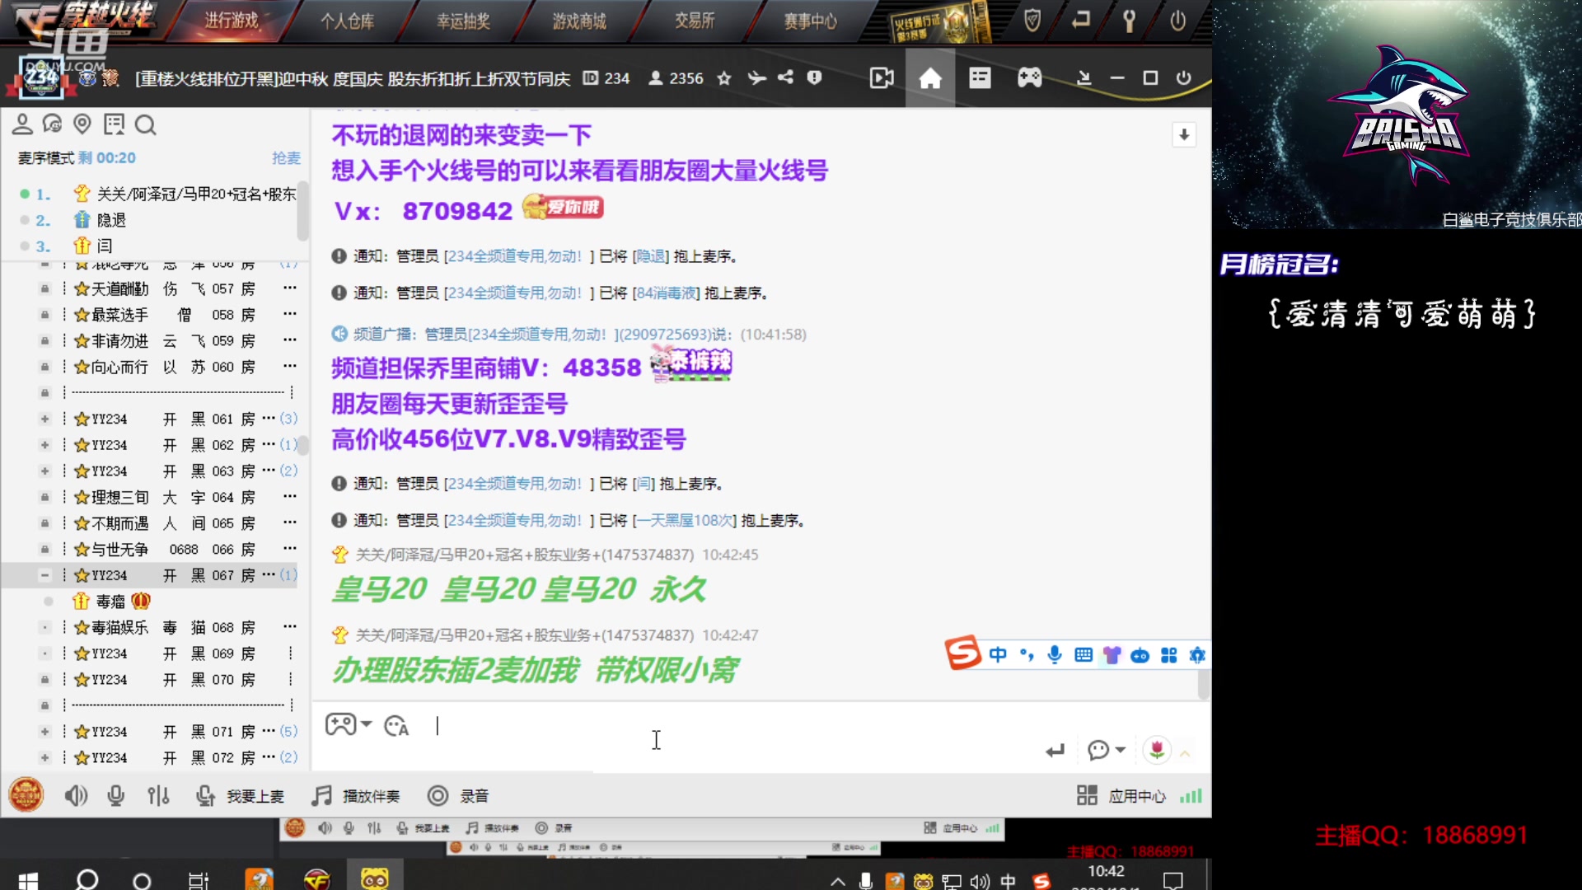Expand room 072 in channel tree

(x=44, y=757)
